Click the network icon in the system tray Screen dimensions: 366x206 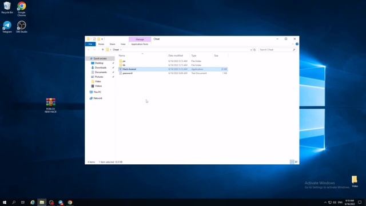click(330, 202)
